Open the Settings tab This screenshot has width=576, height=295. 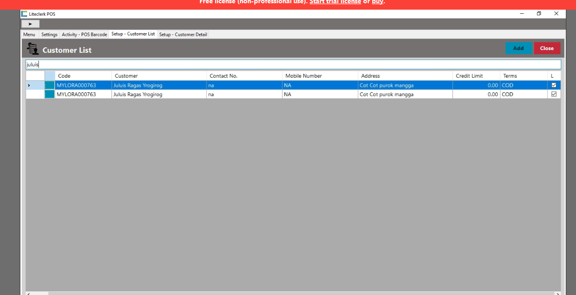pos(49,34)
